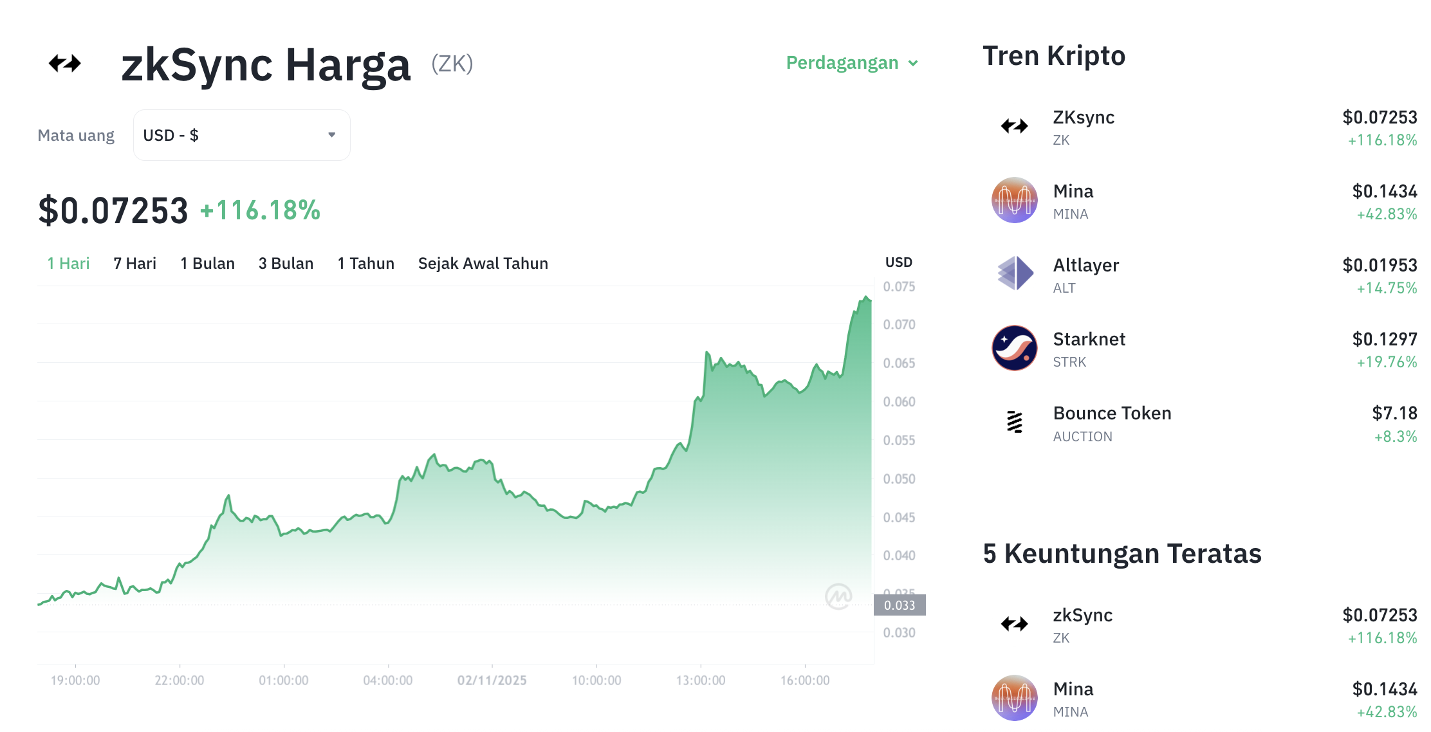The height and width of the screenshot is (732, 1431).
Task: Open the Starknet listing link
Action: (1089, 339)
